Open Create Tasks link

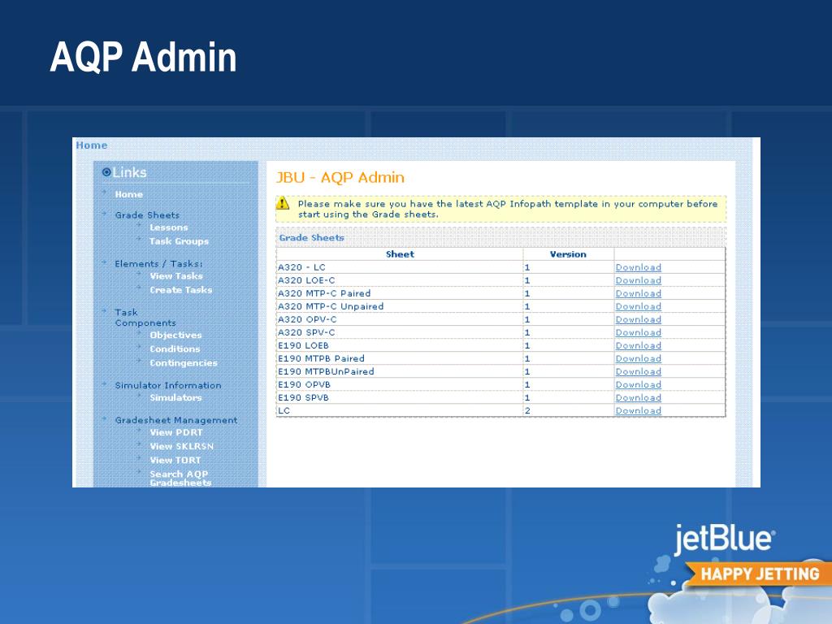coord(181,290)
